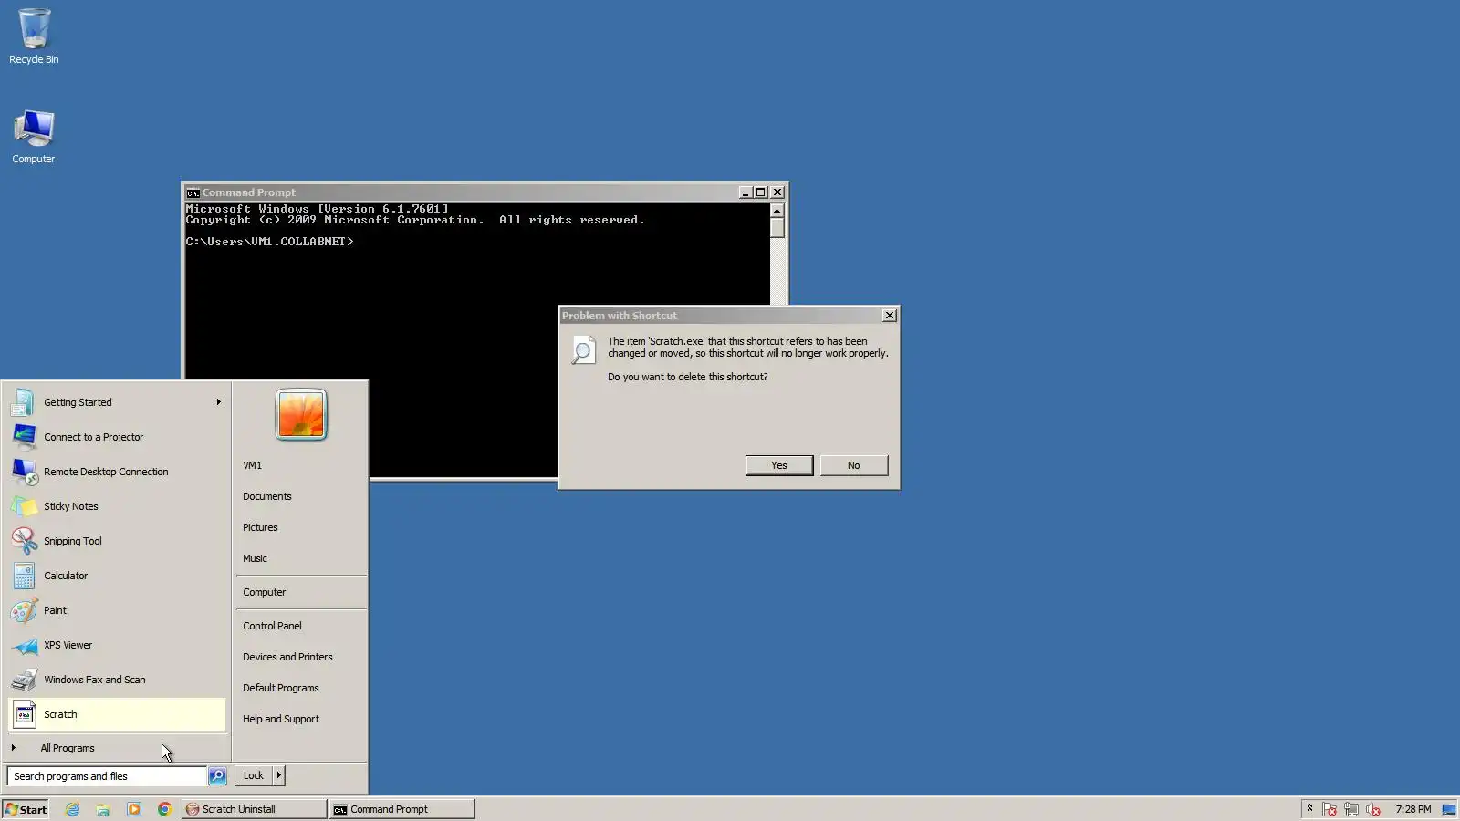The image size is (1460, 821).
Task: Click the Command Prompt window title bar icon
Action: pos(193,192)
